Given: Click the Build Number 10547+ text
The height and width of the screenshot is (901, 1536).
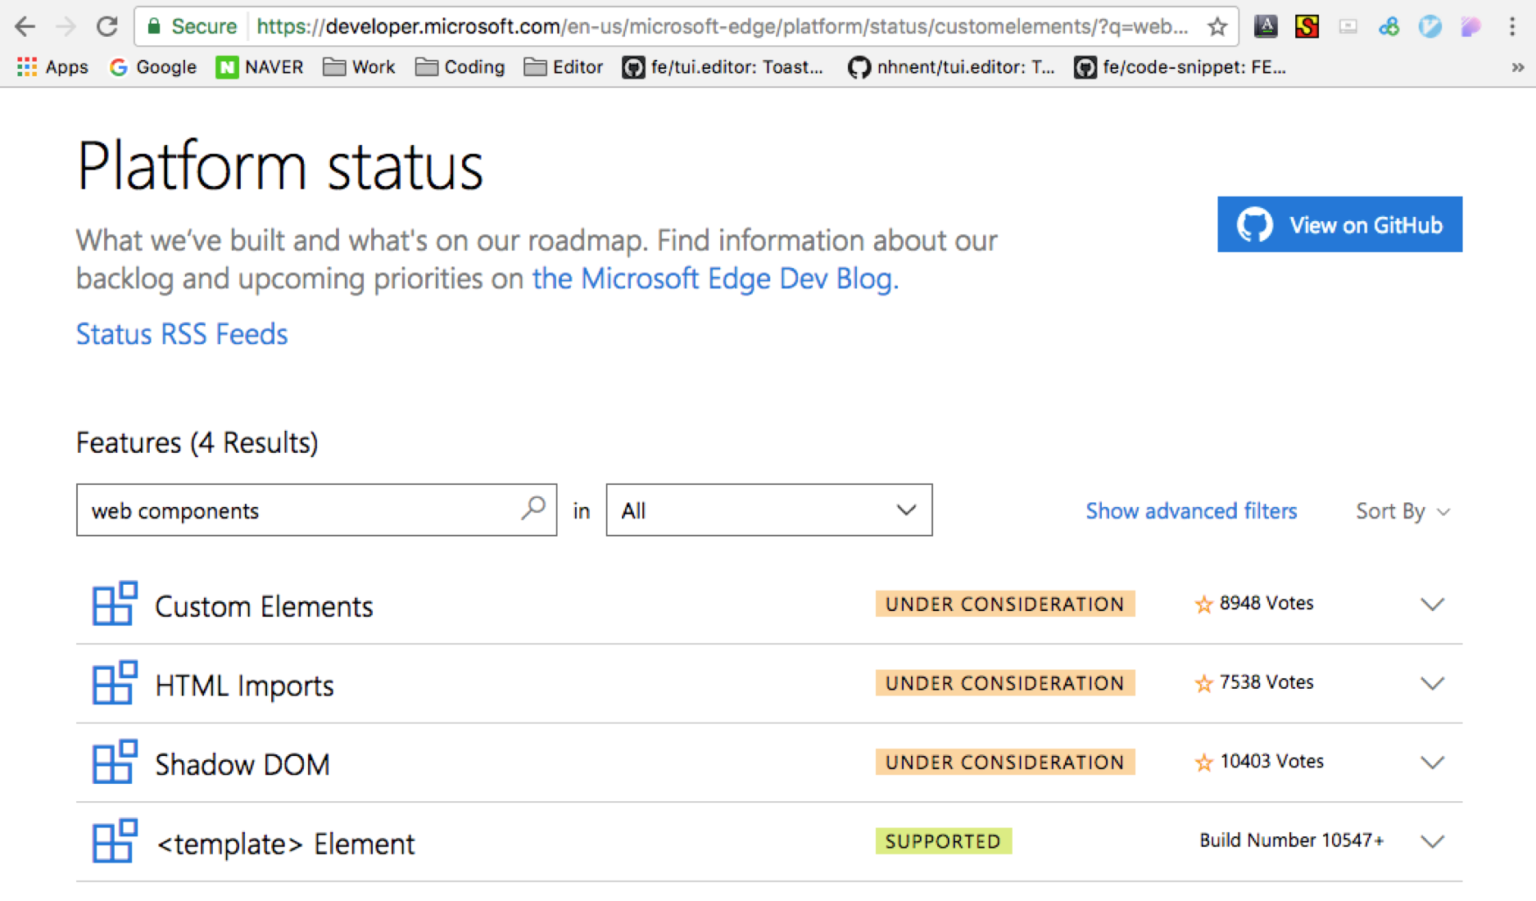Looking at the screenshot, I should pos(1292,840).
